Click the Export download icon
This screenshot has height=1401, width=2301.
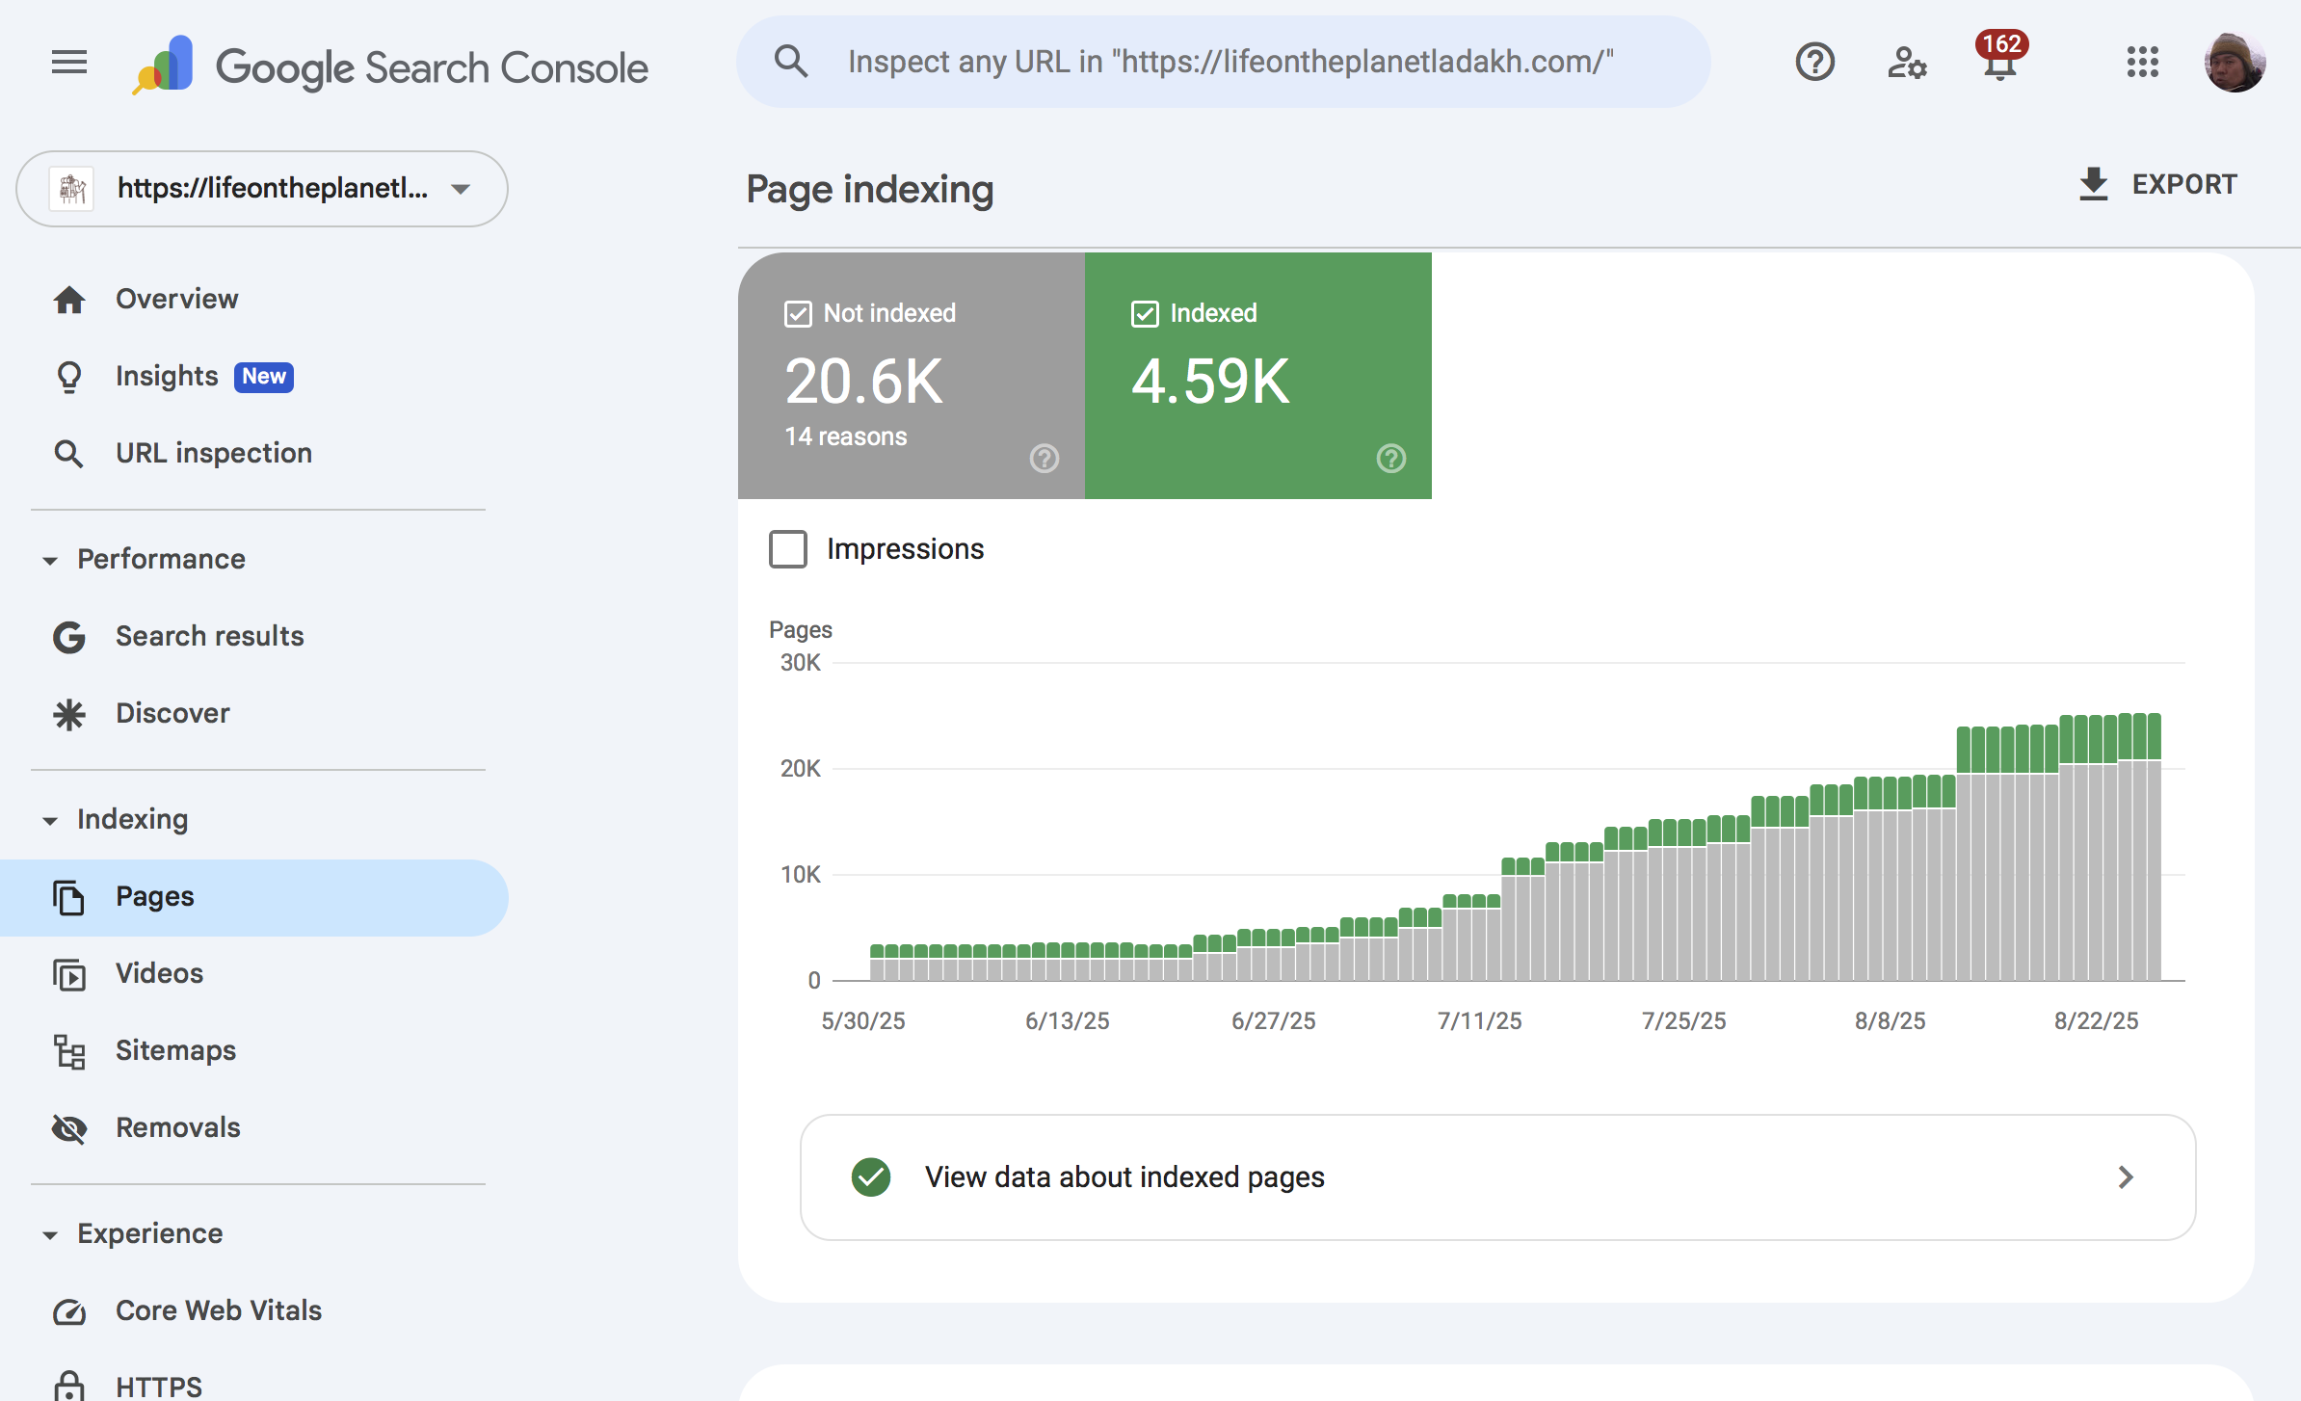2094,184
